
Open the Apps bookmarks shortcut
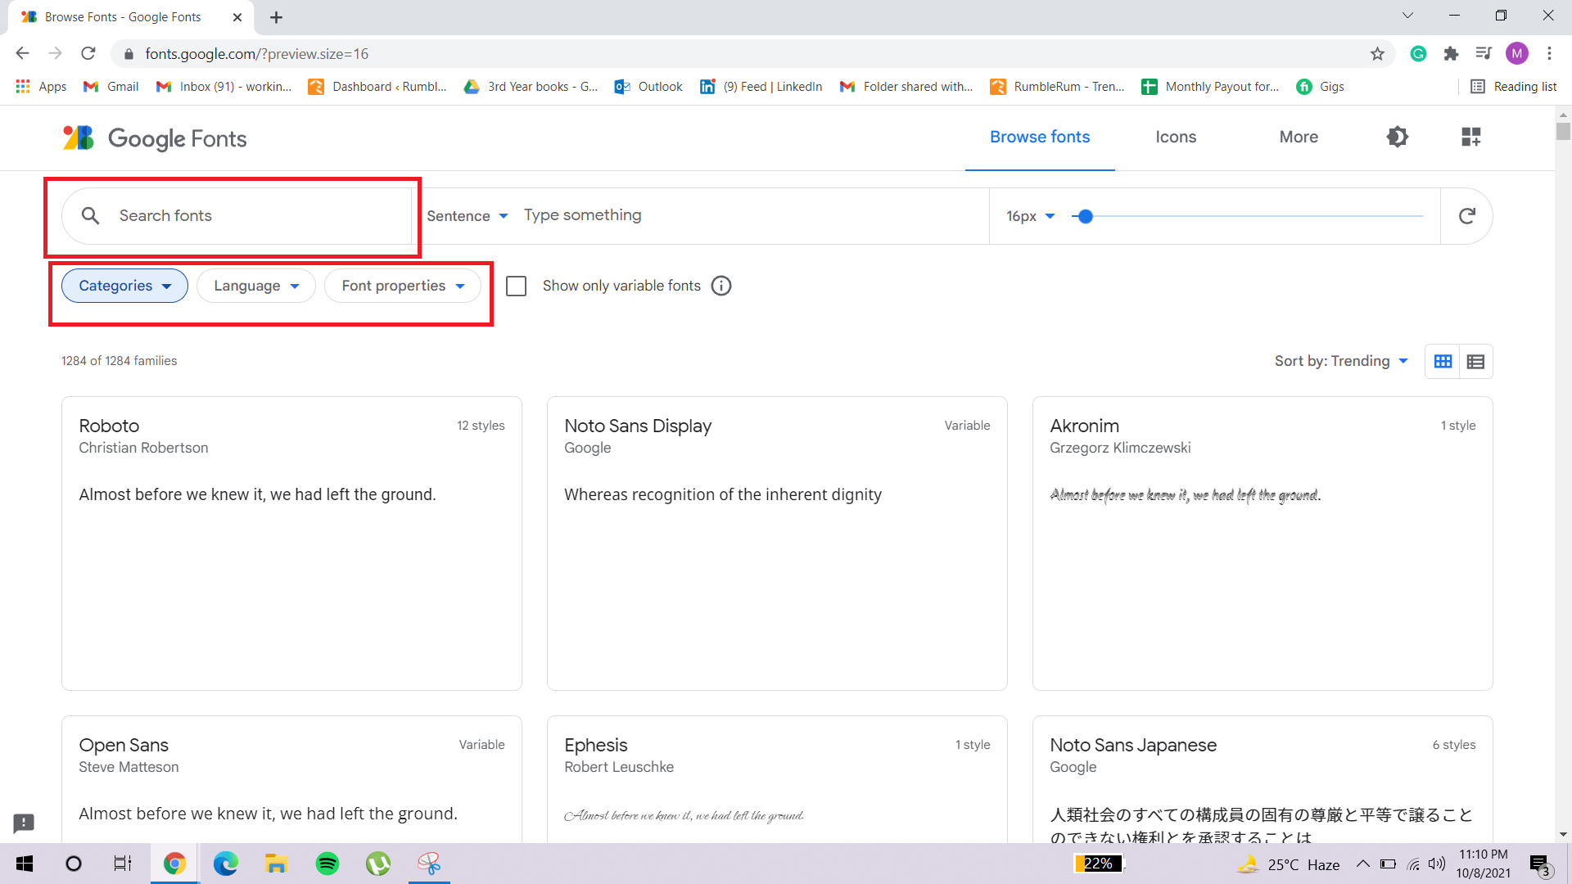click(41, 87)
